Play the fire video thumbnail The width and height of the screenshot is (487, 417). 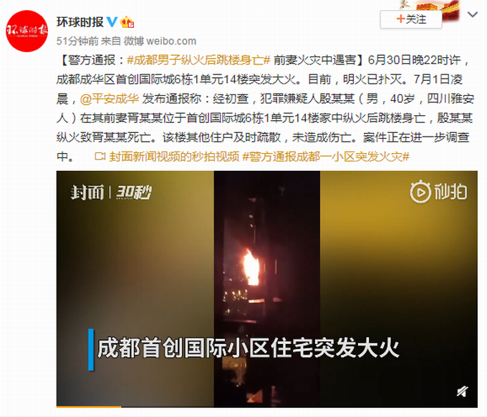pos(267,288)
